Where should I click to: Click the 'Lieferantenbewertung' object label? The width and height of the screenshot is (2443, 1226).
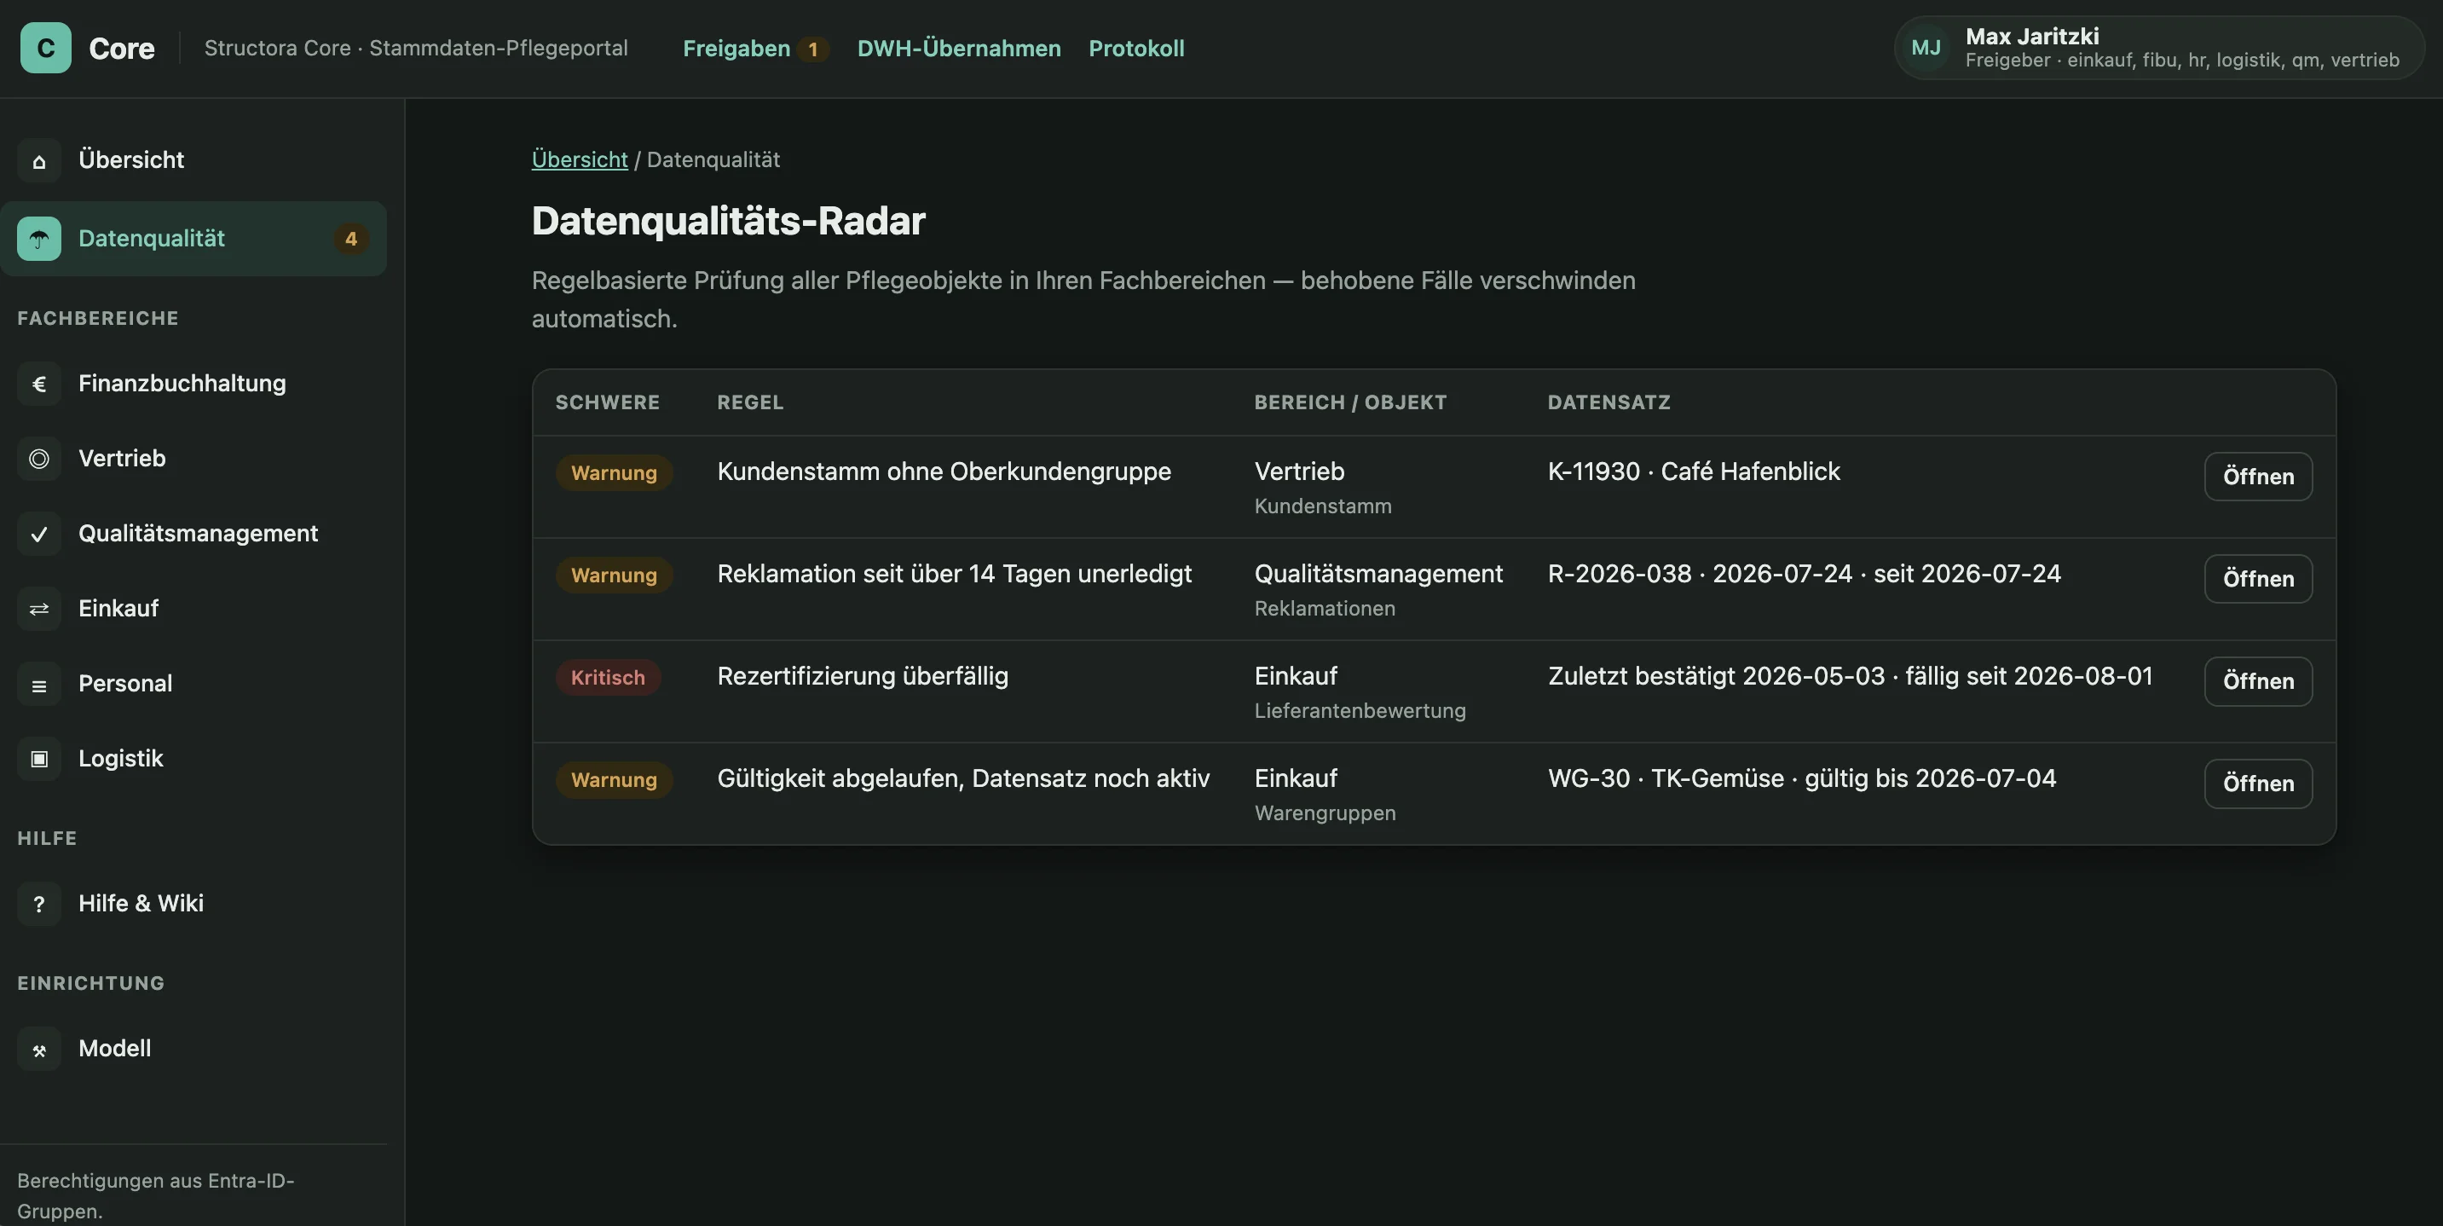(x=1360, y=711)
